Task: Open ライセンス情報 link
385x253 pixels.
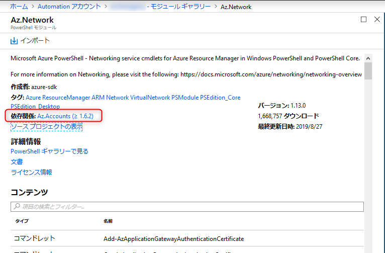Action: pyautogui.click(x=32, y=172)
